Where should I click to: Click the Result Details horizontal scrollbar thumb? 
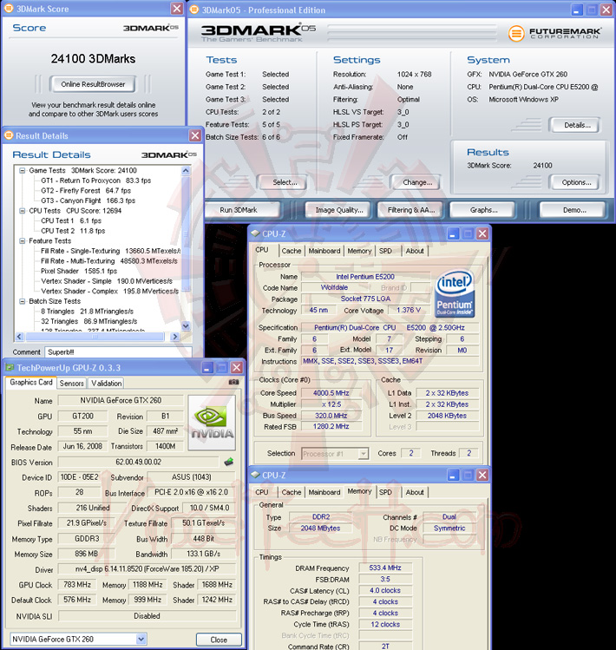(95, 337)
